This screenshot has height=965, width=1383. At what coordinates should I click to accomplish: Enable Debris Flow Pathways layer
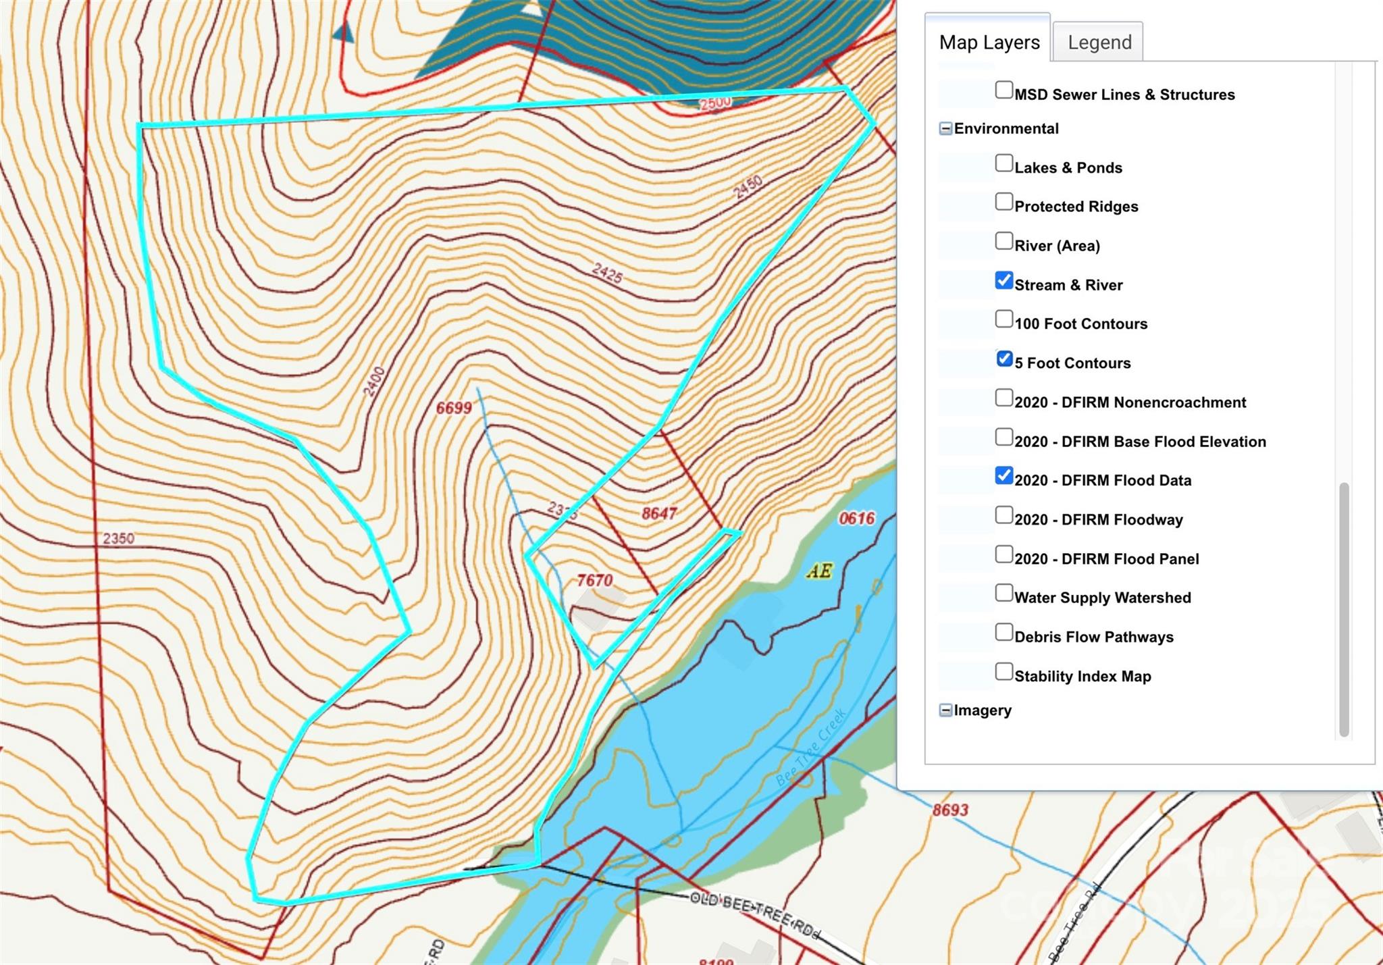[1003, 632]
